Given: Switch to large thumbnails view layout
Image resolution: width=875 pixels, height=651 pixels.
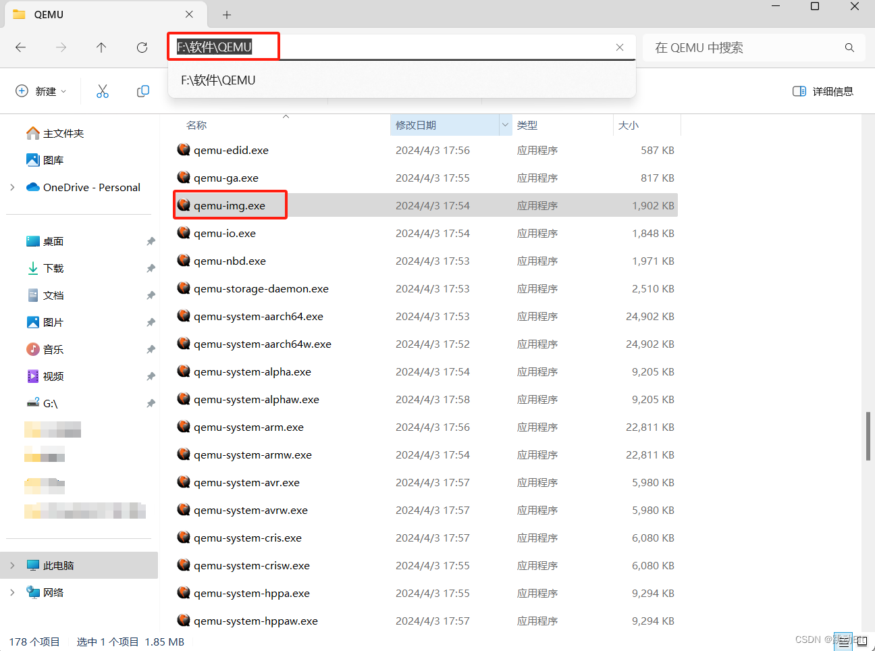Looking at the screenshot, I should (861, 642).
